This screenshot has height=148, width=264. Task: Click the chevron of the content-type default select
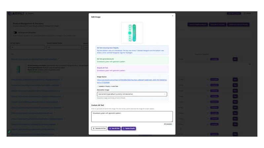[165, 94]
